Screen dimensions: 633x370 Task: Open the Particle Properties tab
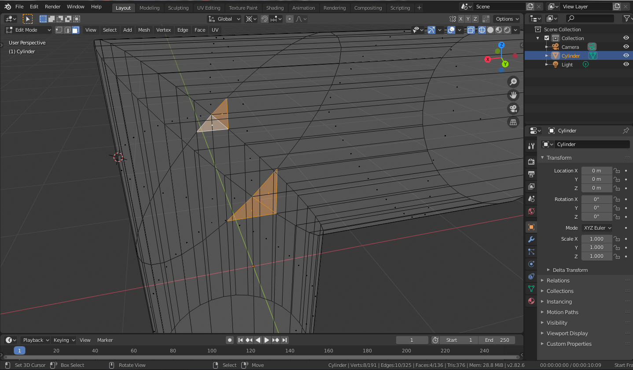pyautogui.click(x=531, y=252)
